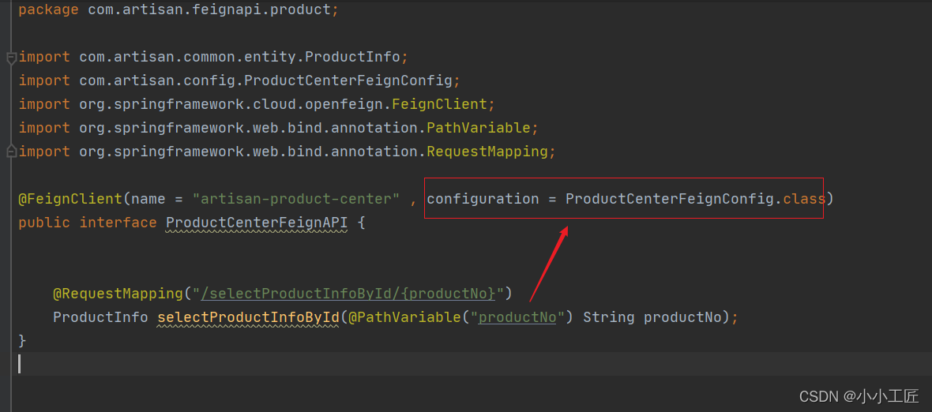Click the "artisan-product-center" string value
The image size is (932, 412).
(x=296, y=199)
